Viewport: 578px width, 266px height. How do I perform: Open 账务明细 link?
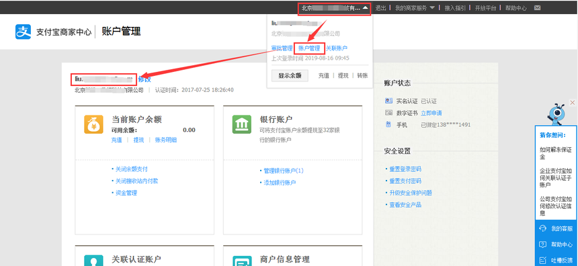tap(166, 140)
